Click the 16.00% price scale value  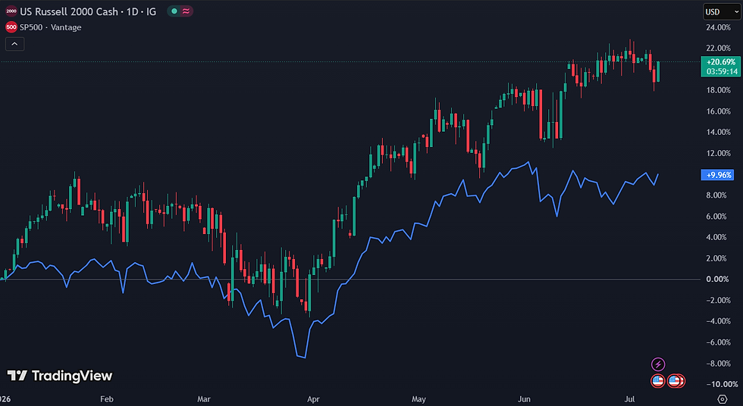[x=719, y=111]
